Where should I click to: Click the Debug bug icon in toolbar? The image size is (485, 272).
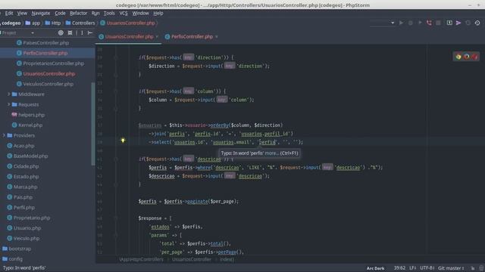(411, 23)
